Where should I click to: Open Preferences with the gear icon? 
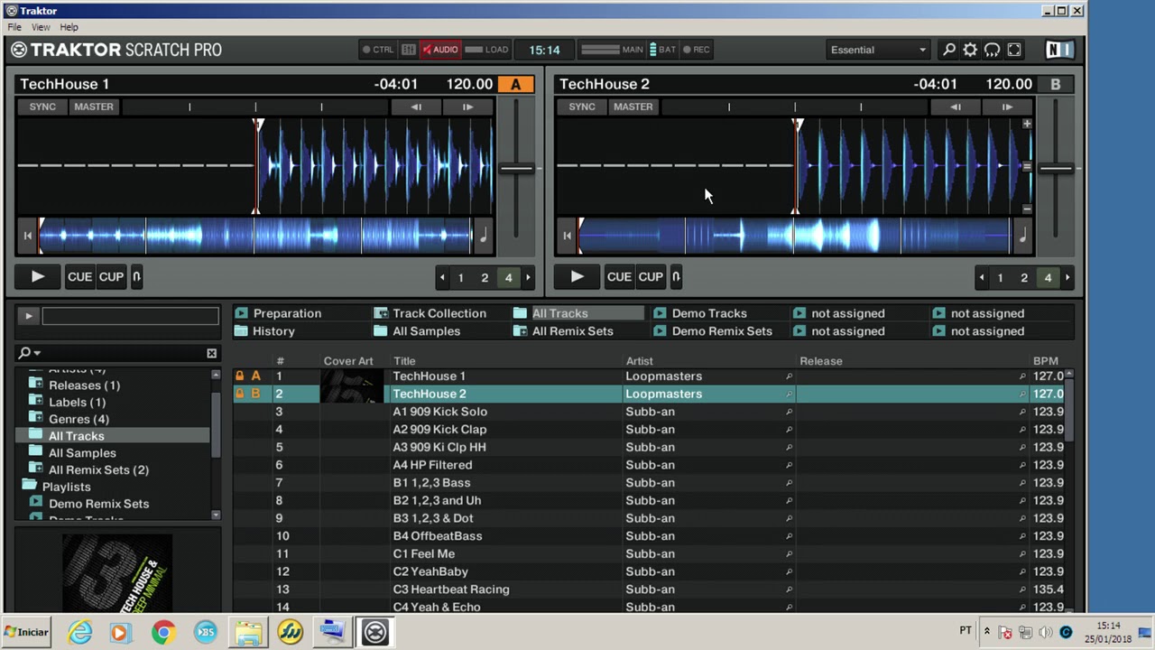coord(970,50)
